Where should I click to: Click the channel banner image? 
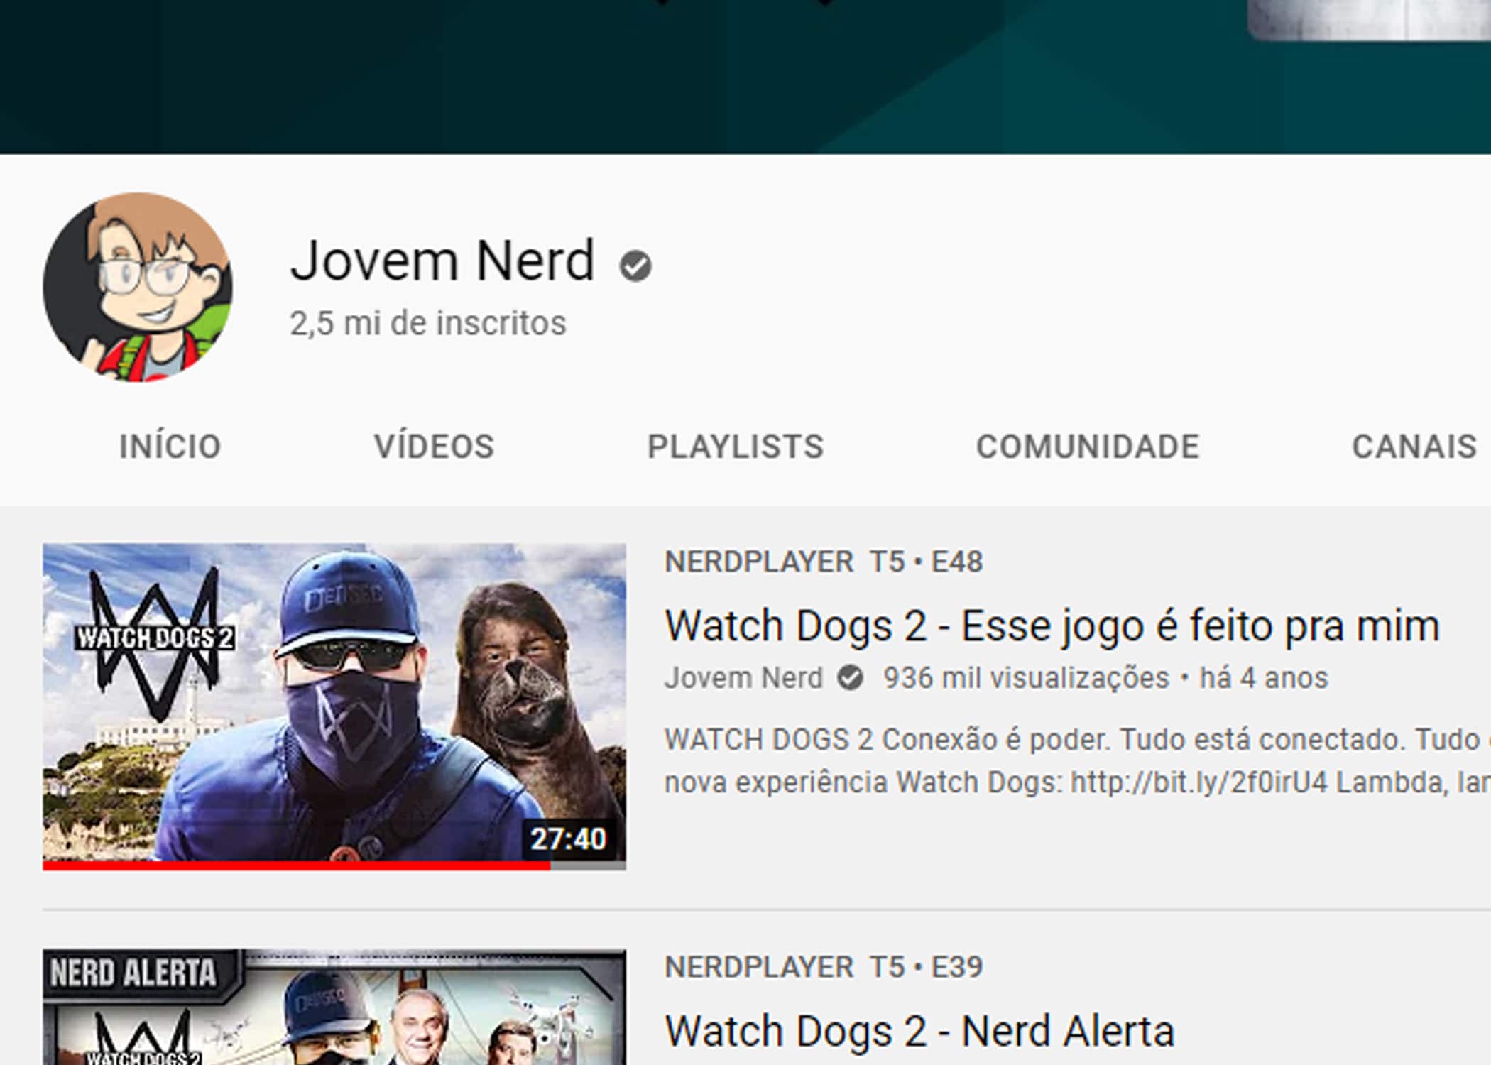coord(745,77)
